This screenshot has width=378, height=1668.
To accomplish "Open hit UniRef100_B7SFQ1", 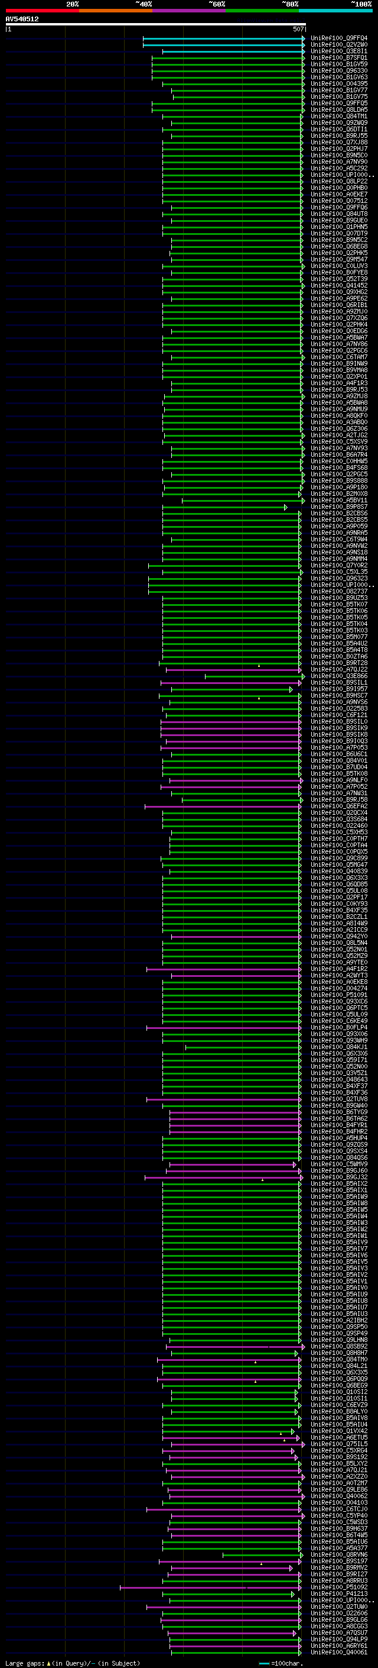I will click(x=339, y=57).
